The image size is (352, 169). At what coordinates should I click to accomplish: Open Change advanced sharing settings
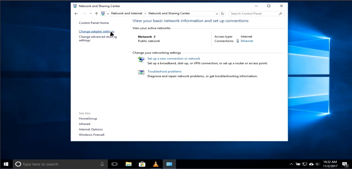click(x=98, y=38)
